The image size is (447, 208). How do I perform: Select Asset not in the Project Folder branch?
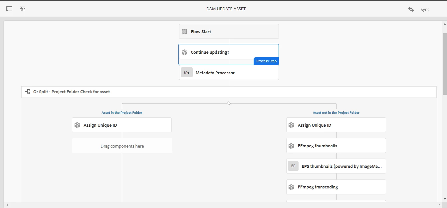point(336,113)
